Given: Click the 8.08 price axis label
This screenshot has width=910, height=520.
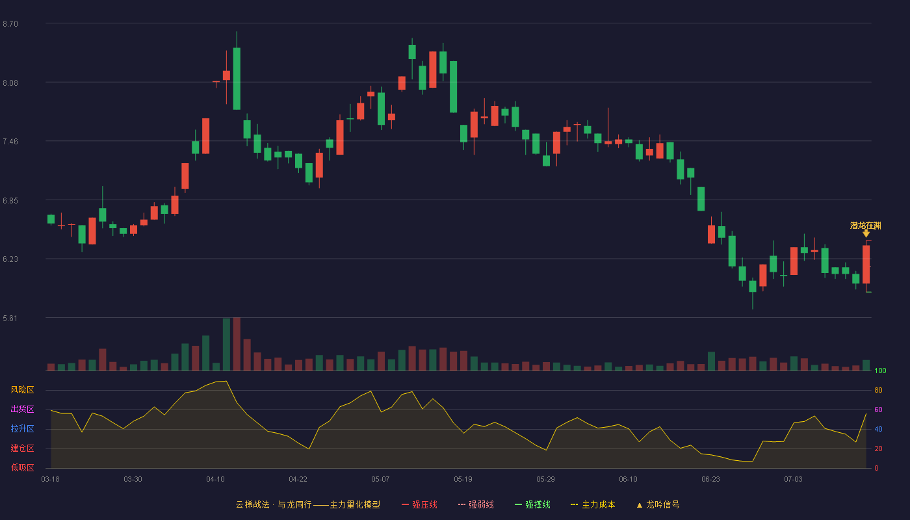Looking at the screenshot, I should click(10, 83).
